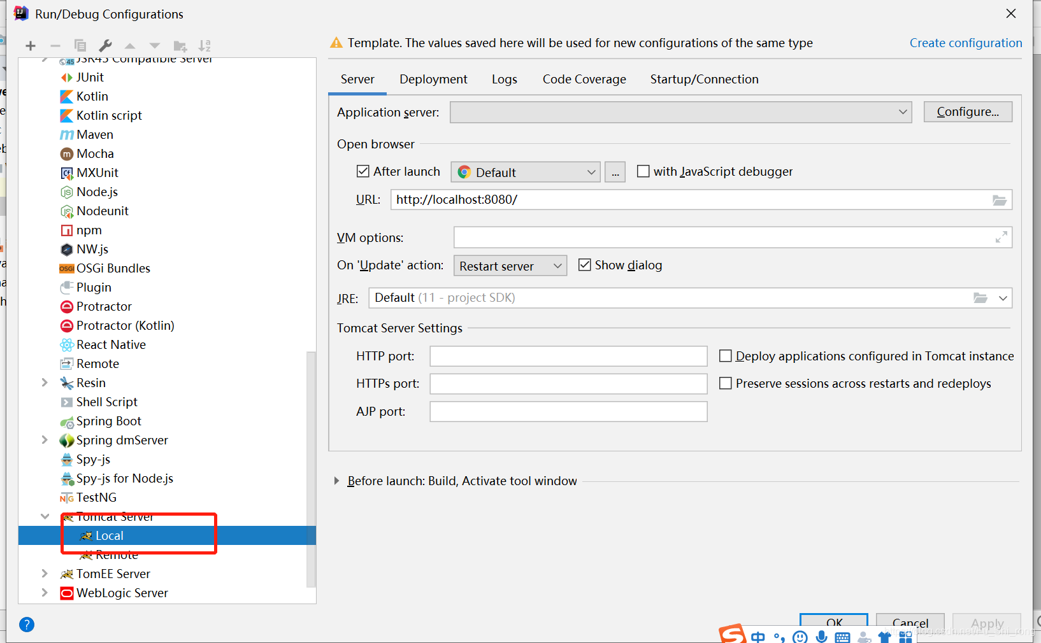Select Local under Tomcat Server
Screen dimensions: 1041x643
[109, 535]
